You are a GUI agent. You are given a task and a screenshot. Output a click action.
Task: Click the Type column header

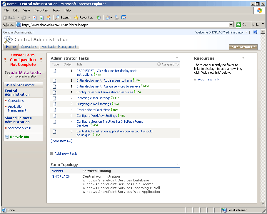55,64
